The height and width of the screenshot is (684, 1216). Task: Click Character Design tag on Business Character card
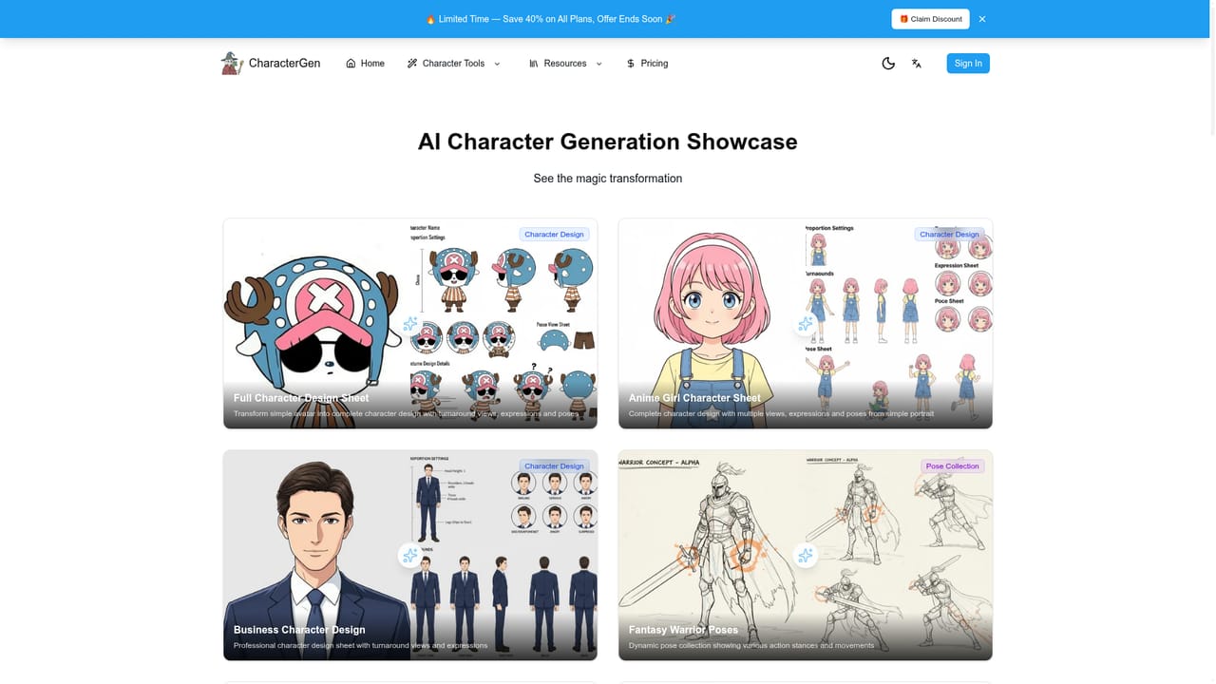coord(555,466)
